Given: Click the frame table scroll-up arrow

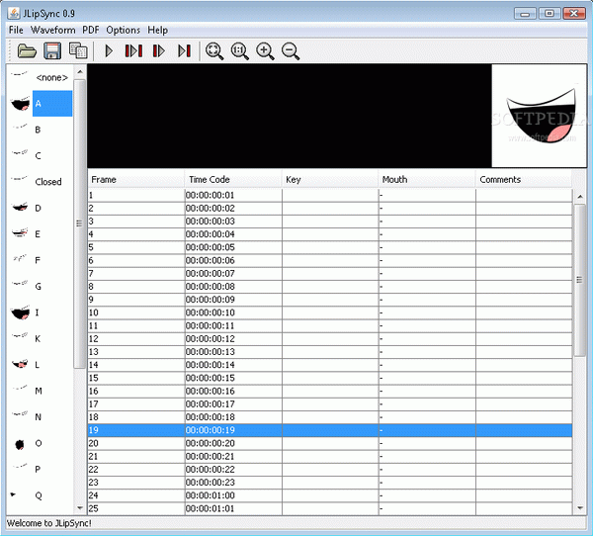Looking at the screenshot, I should [x=580, y=197].
